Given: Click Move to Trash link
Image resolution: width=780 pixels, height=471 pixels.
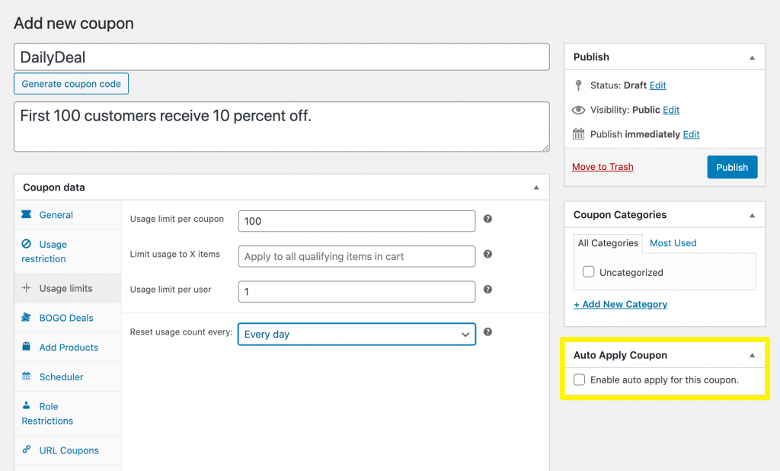Looking at the screenshot, I should 603,166.
